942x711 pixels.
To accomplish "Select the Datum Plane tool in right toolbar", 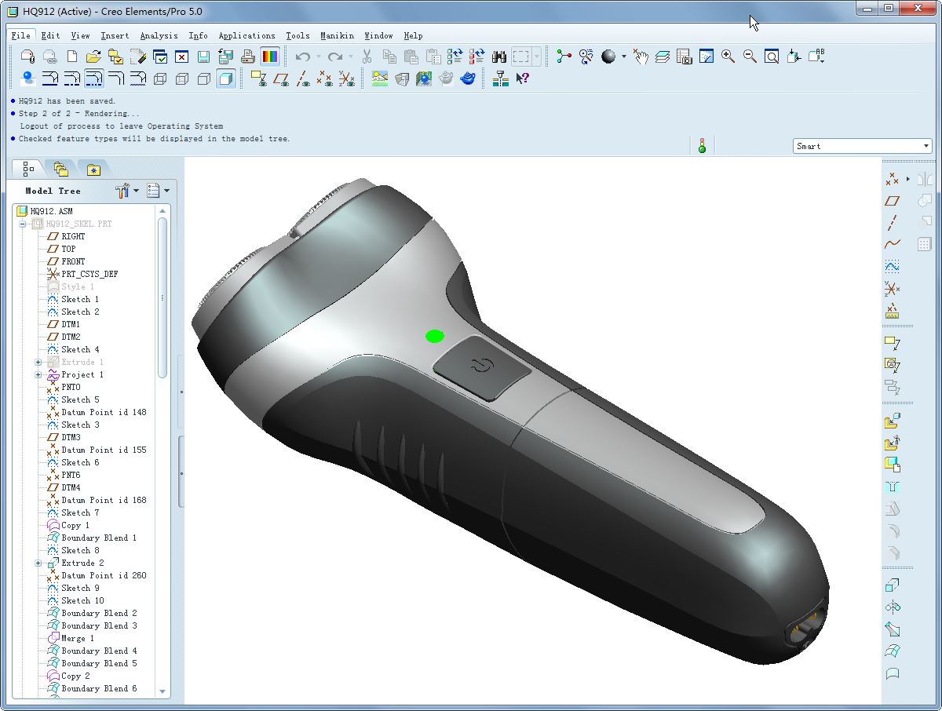I will 892,201.
